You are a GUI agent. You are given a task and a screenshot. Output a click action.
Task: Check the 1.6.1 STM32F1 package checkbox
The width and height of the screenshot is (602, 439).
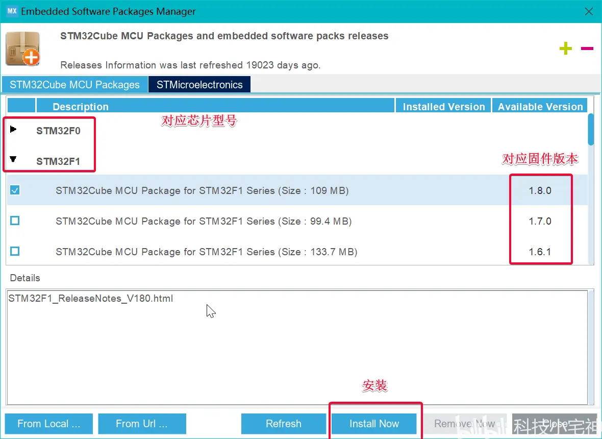pyautogui.click(x=15, y=252)
